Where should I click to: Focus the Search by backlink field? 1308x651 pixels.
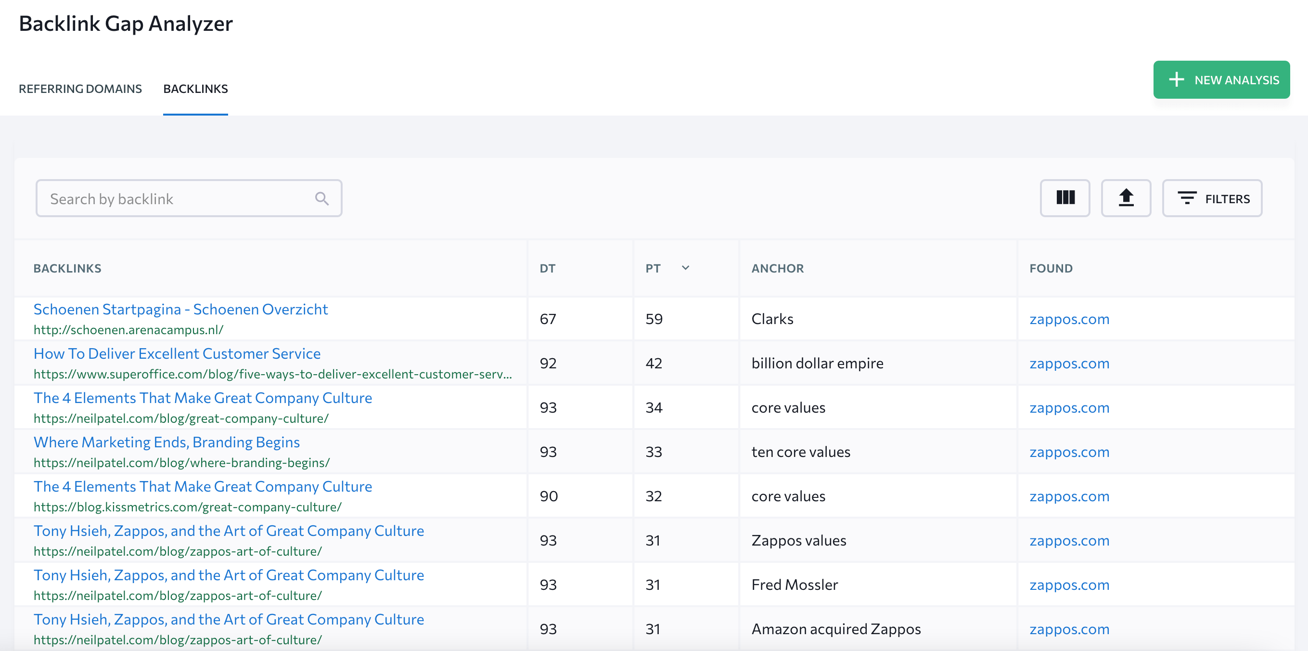[x=189, y=198]
